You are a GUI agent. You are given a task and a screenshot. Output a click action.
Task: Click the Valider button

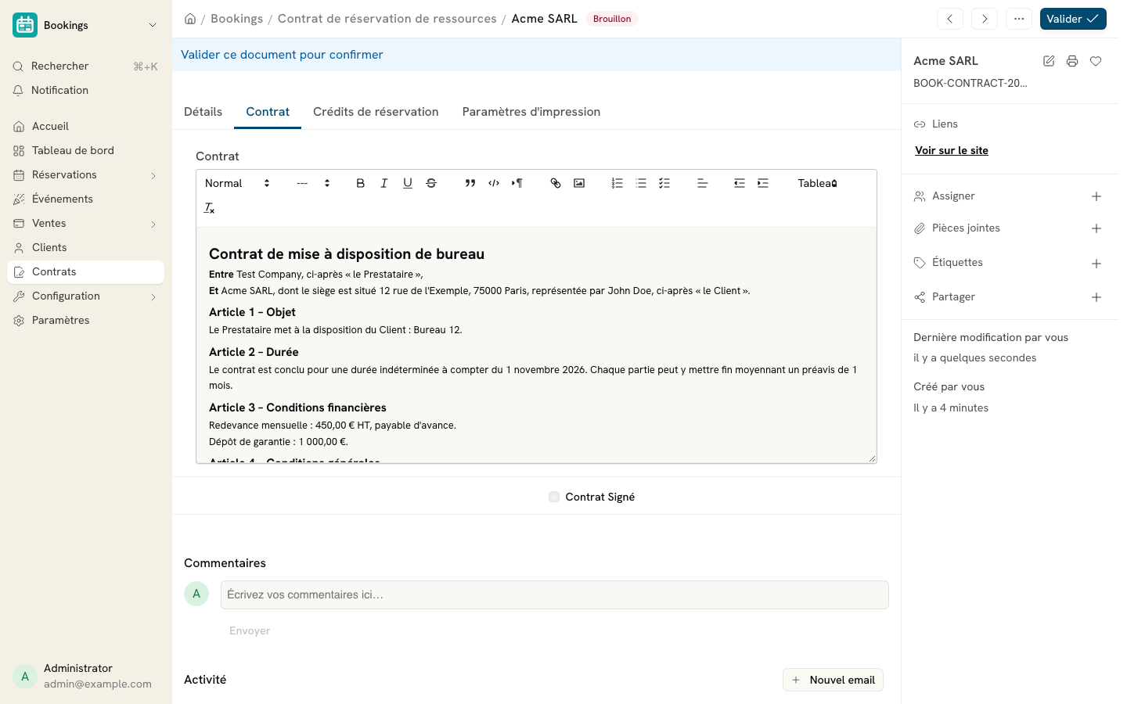pyautogui.click(x=1073, y=19)
